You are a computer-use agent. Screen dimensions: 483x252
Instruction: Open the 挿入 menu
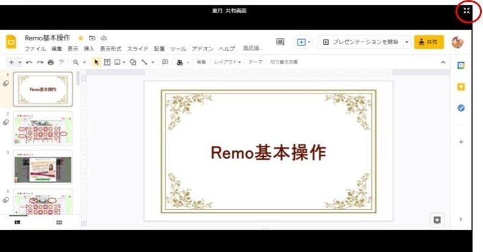89,49
